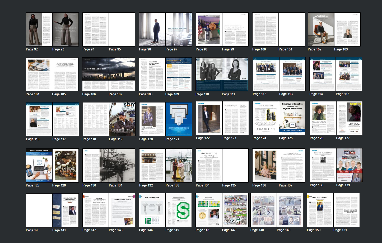Select Page 143 'A Lasting Influence' thumbnail
This screenshot has height=243, width=382.
(122, 210)
